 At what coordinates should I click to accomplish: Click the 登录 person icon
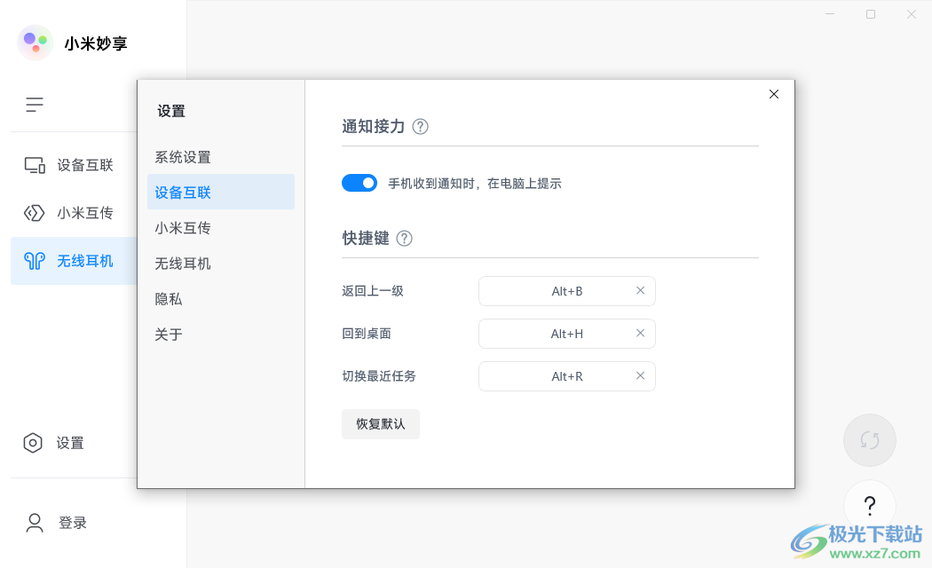[33, 523]
